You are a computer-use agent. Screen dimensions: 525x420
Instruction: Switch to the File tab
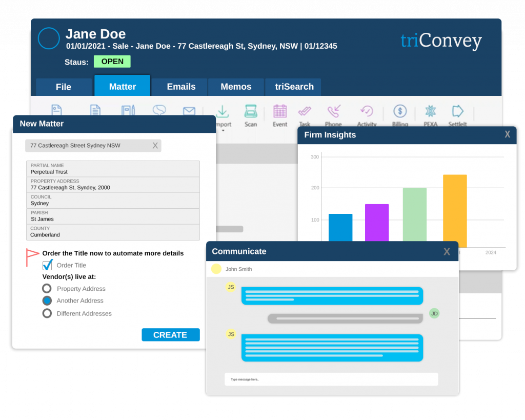(64, 87)
